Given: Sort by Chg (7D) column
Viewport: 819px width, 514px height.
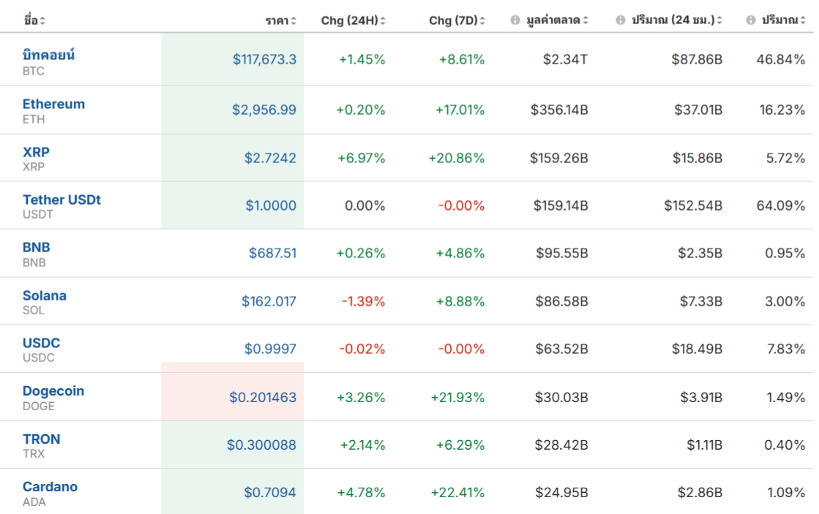Looking at the screenshot, I should tap(457, 20).
